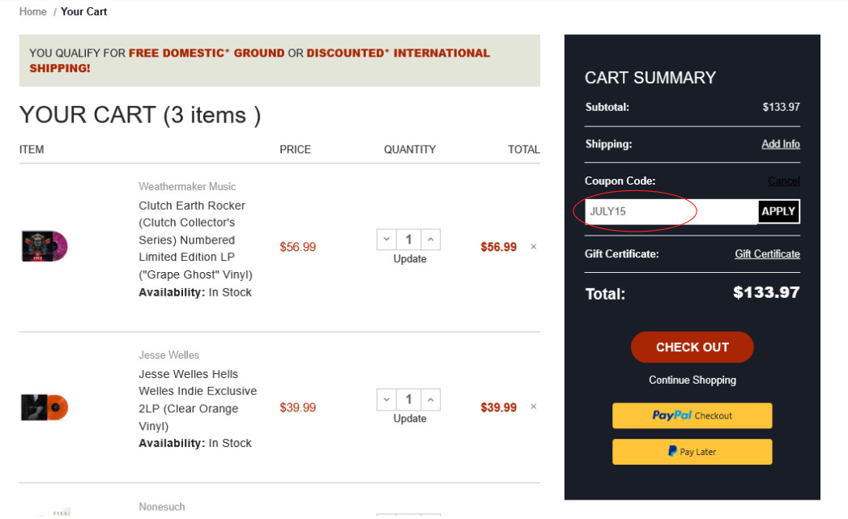The image size is (848, 519).
Task: Open the Gift Certificate link
Action: tap(767, 253)
